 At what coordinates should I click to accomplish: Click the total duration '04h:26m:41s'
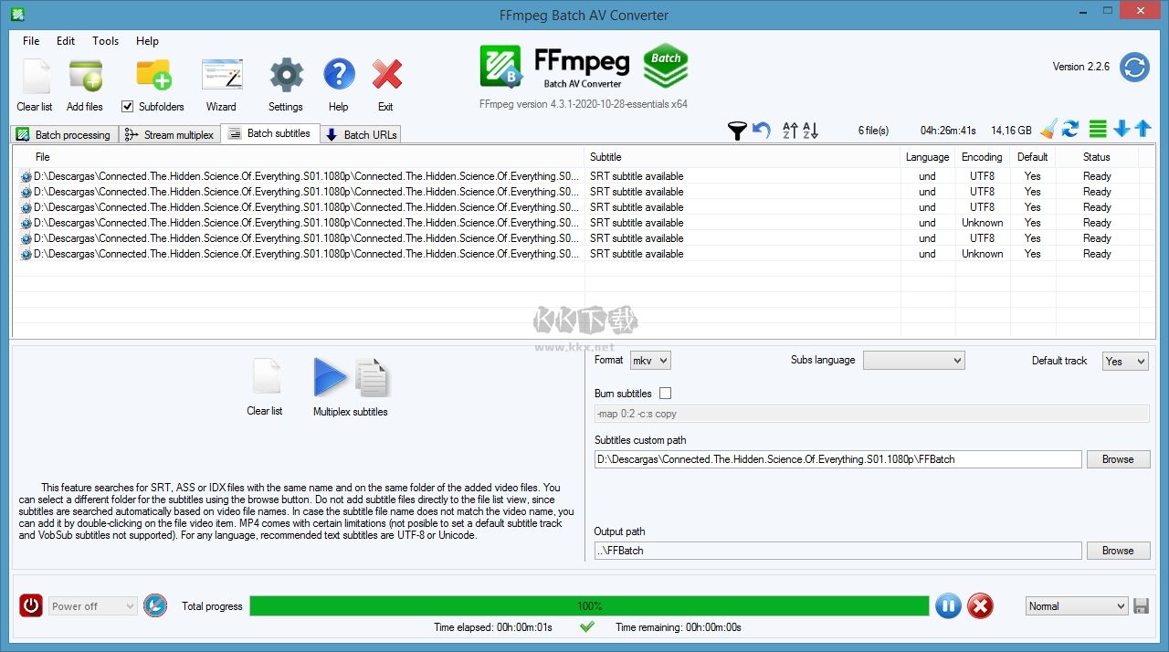pyautogui.click(x=948, y=131)
